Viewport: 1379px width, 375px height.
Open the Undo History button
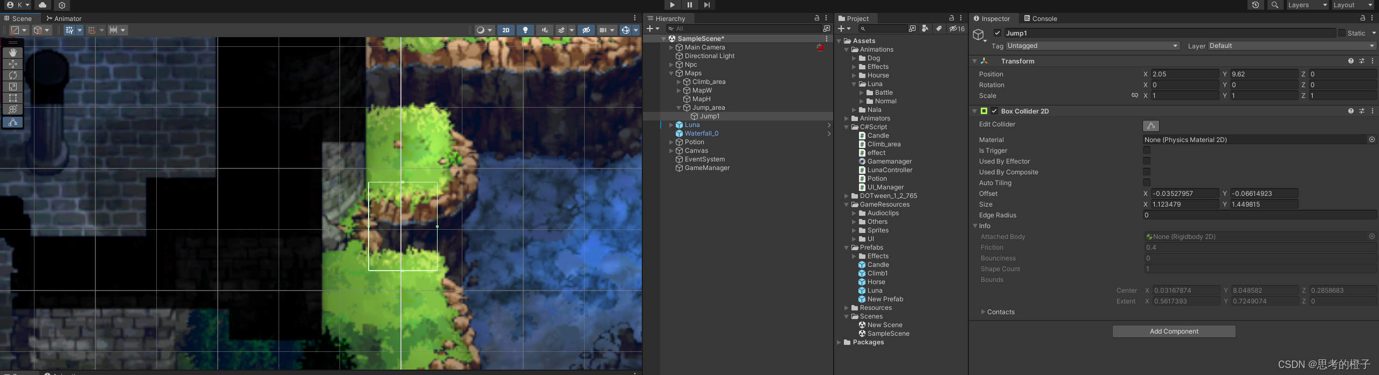tap(1255, 5)
